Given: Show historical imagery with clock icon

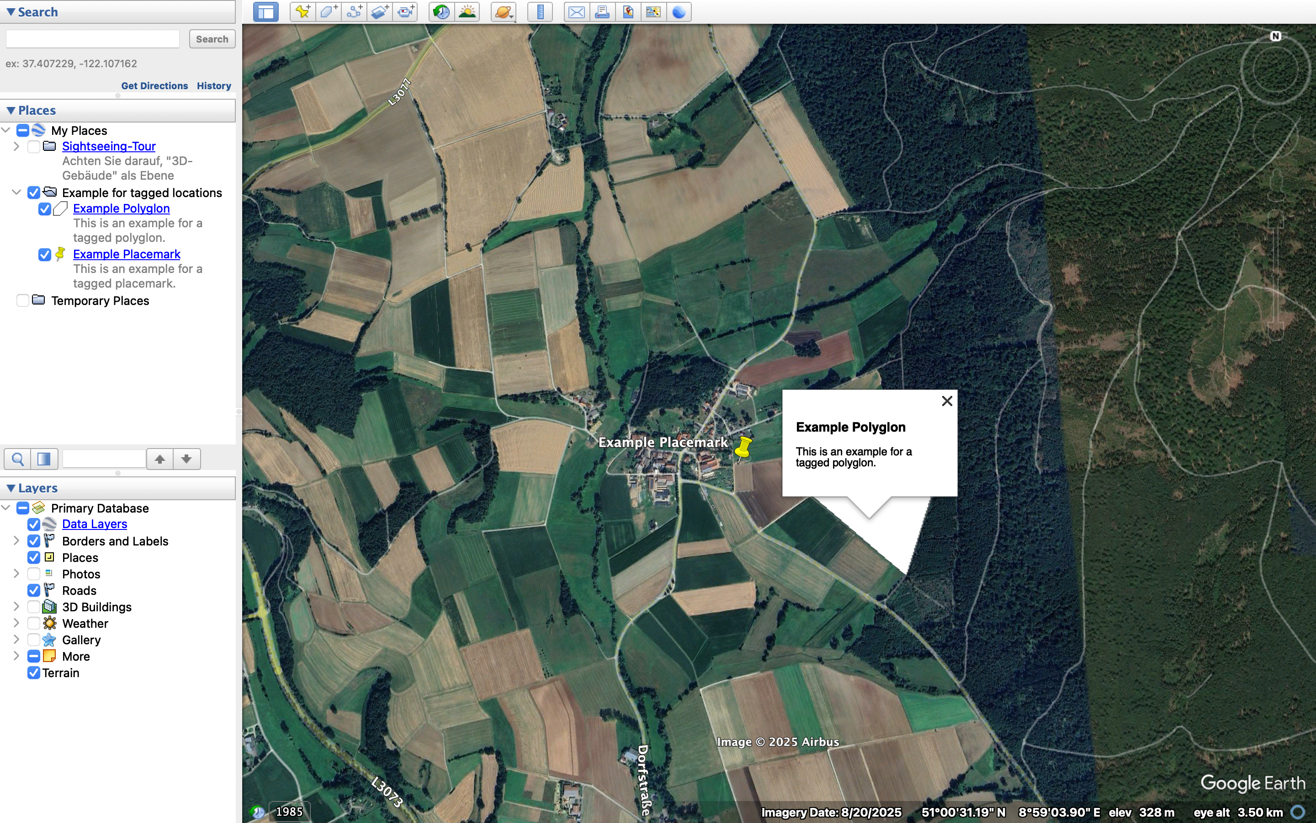Looking at the screenshot, I should click(x=441, y=12).
